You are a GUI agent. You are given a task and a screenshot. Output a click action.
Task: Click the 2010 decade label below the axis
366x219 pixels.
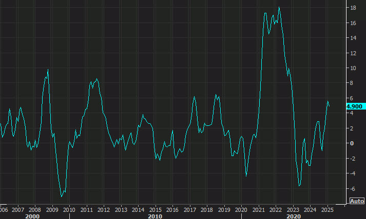(156, 216)
